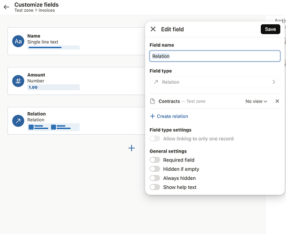Click the Name field text preview bar

tap(53, 48)
